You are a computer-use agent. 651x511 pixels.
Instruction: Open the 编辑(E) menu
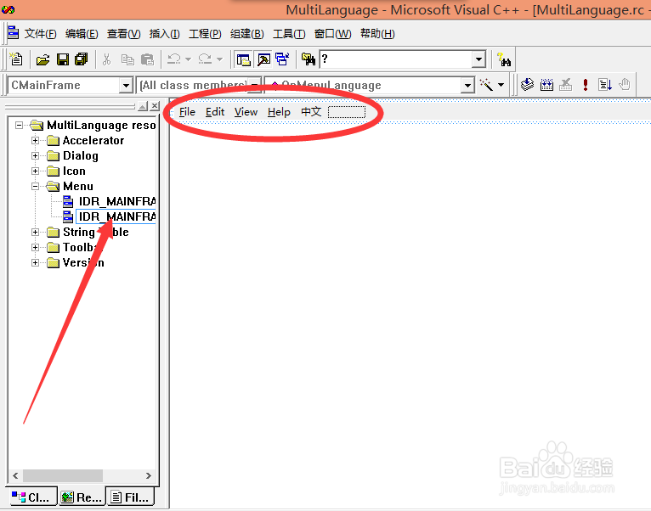82,34
